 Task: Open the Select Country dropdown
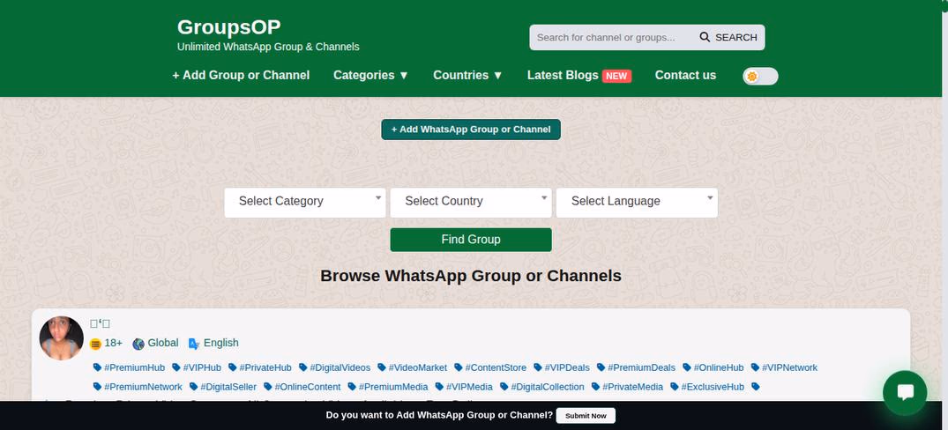pos(471,203)
